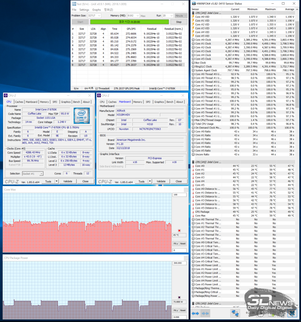Open the Settings menu in LinX
This screenshot has width=301, height=322.
(x=84, y=10)
